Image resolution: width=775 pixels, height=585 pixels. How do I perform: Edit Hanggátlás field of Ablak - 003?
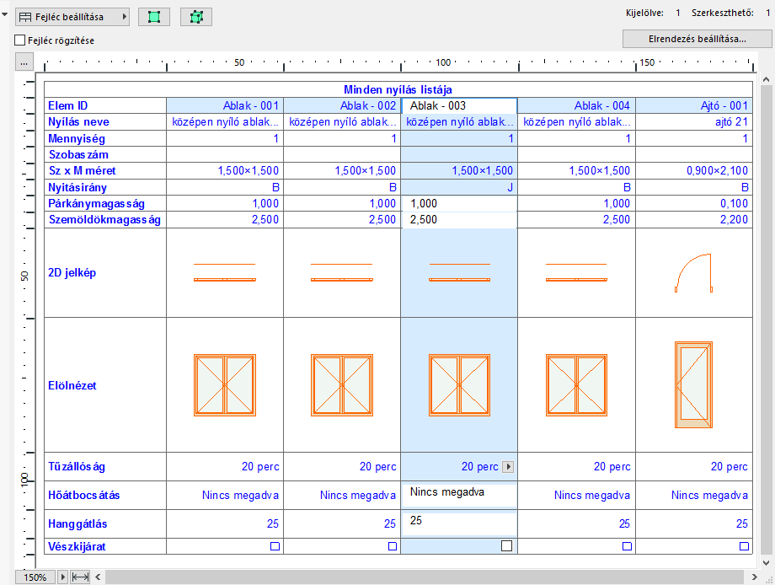(459, 523)
